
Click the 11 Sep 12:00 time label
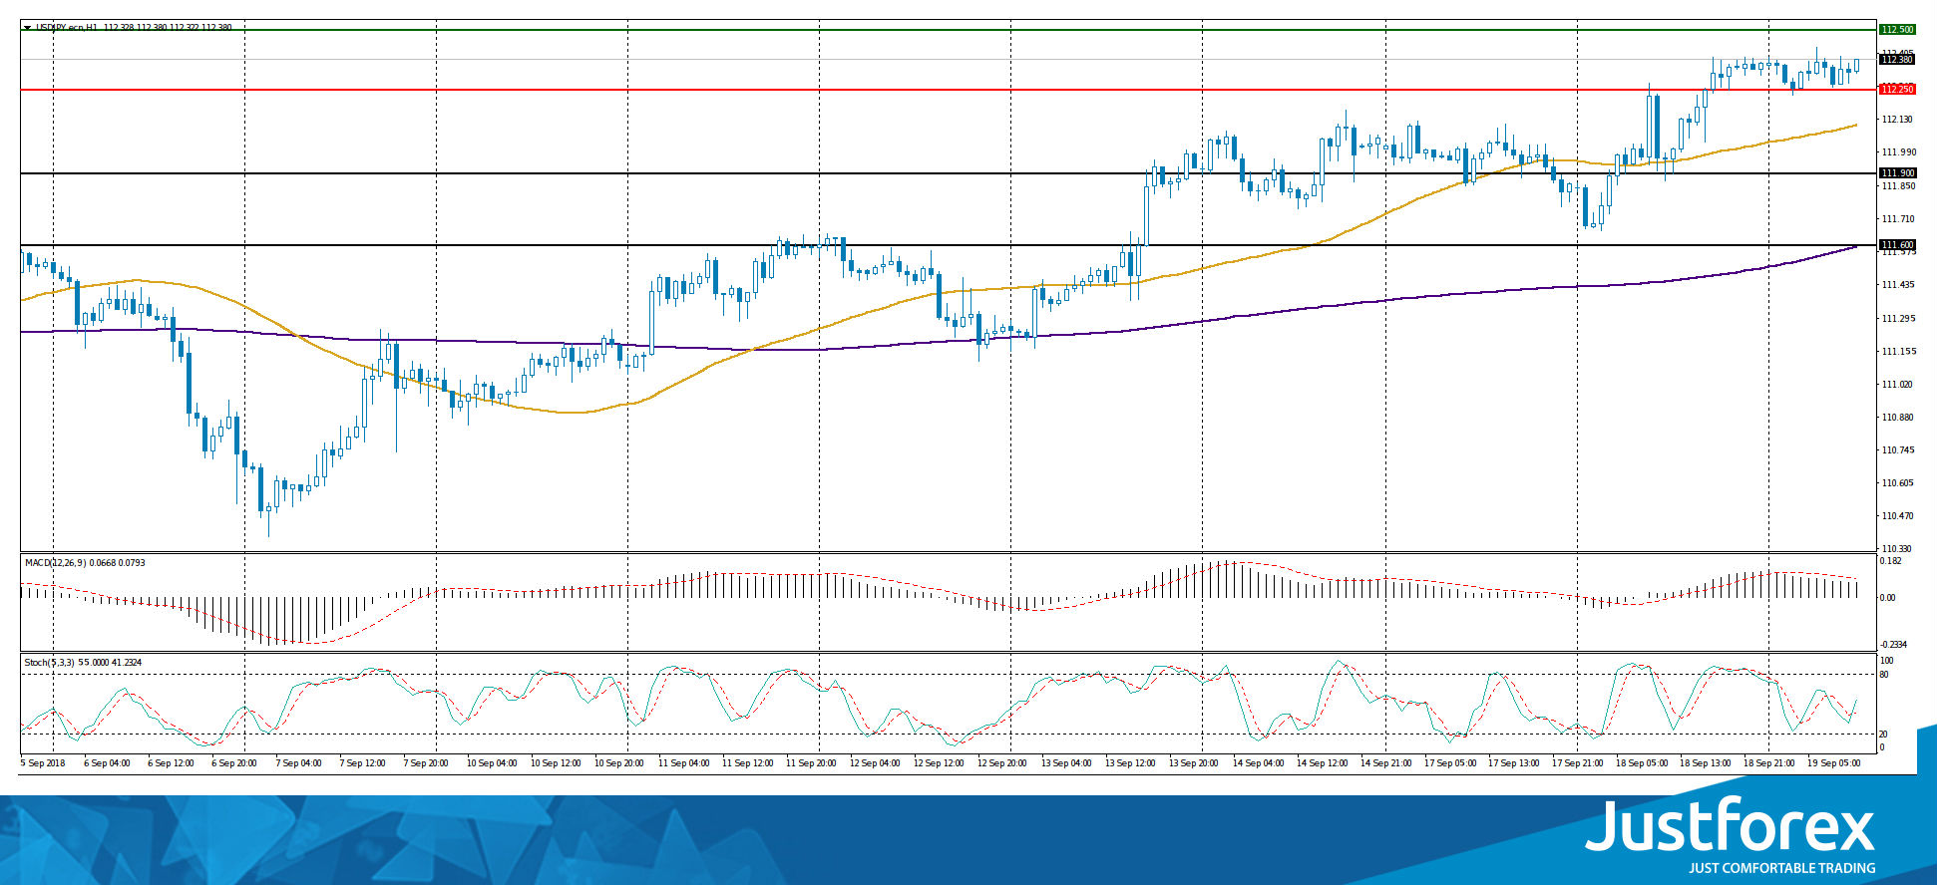coord(747,763)
